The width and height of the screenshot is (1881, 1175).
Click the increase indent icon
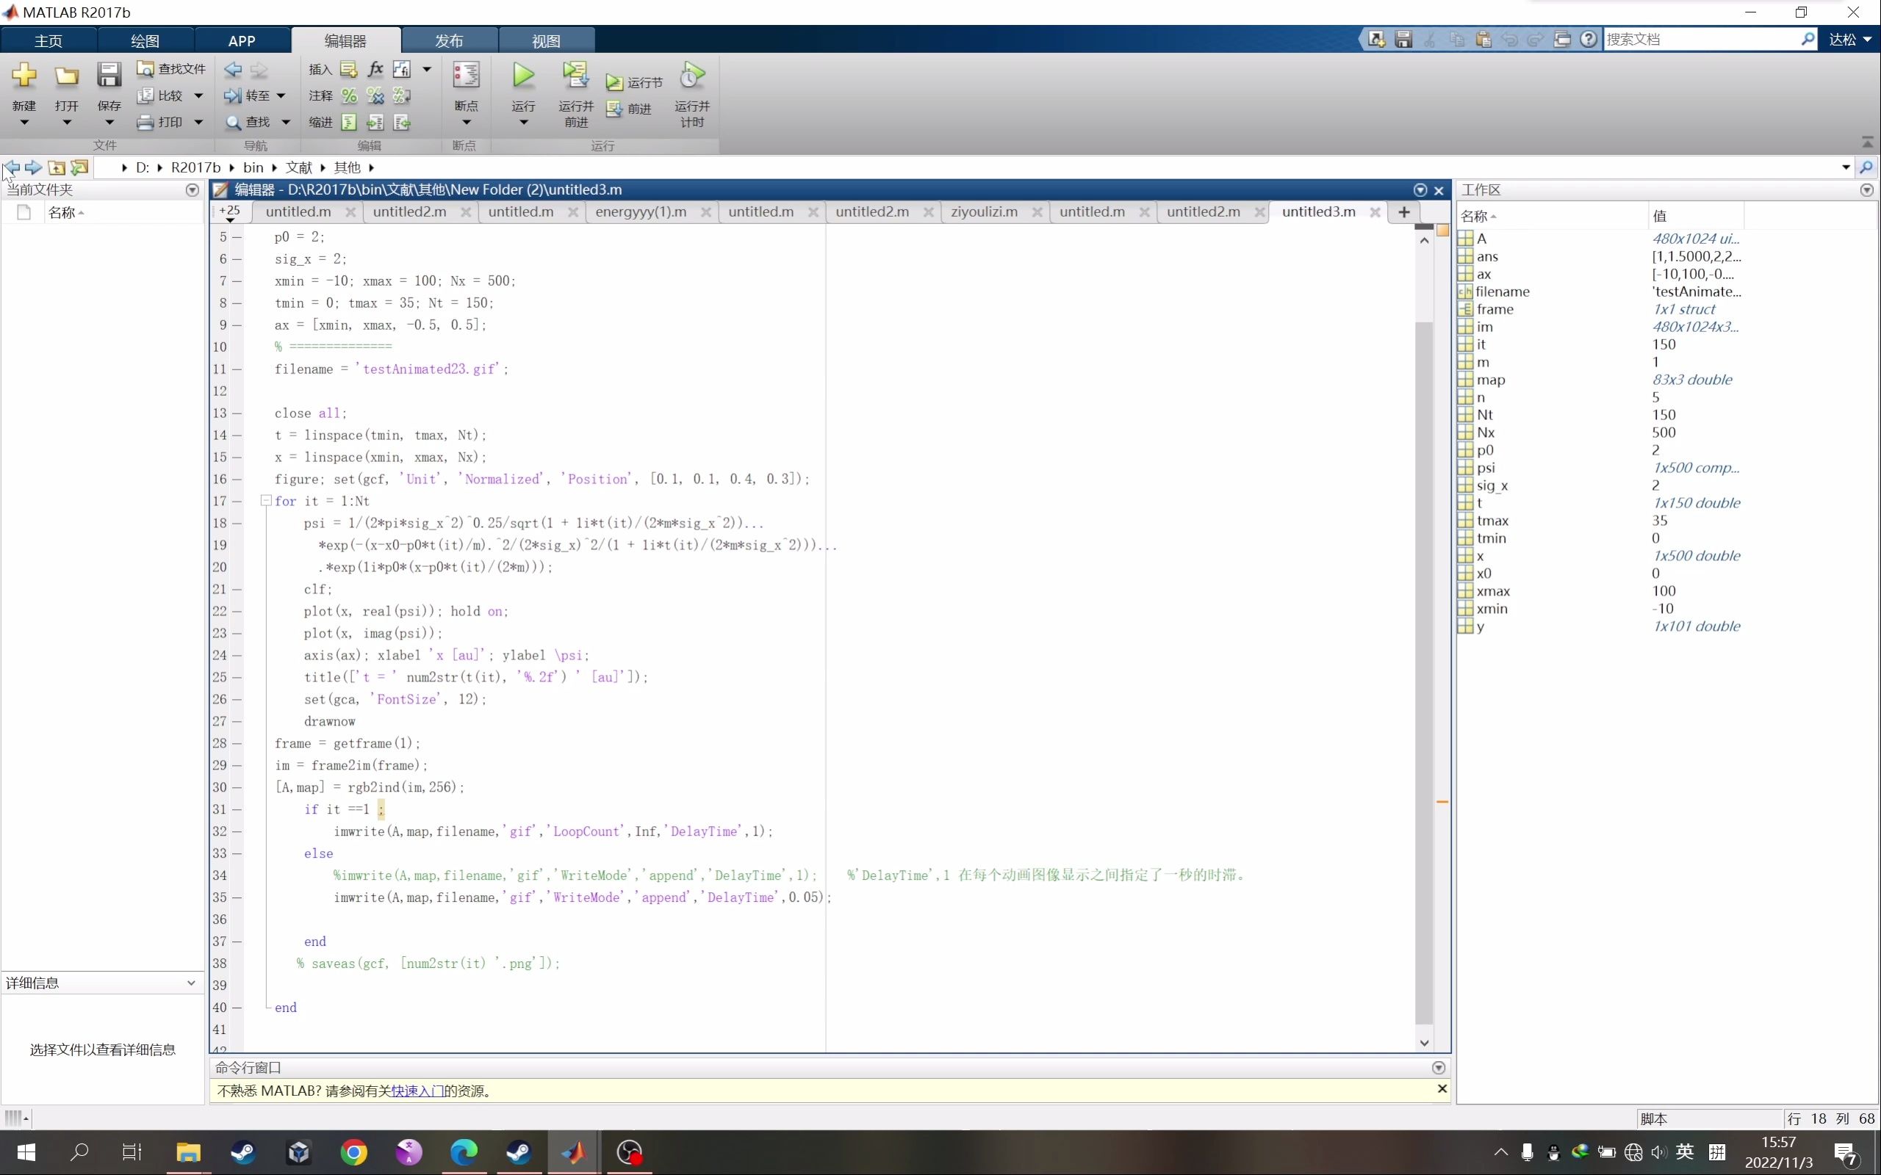[375, 122]
